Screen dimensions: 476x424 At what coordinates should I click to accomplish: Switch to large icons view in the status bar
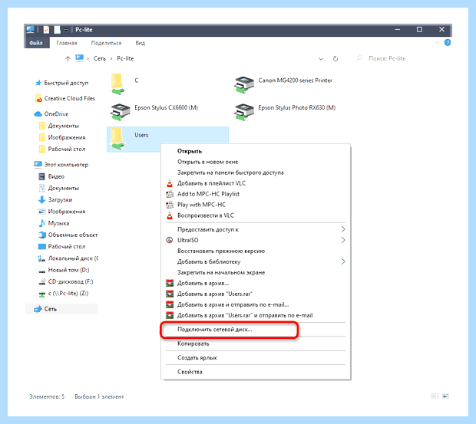[x=445, y=396]
